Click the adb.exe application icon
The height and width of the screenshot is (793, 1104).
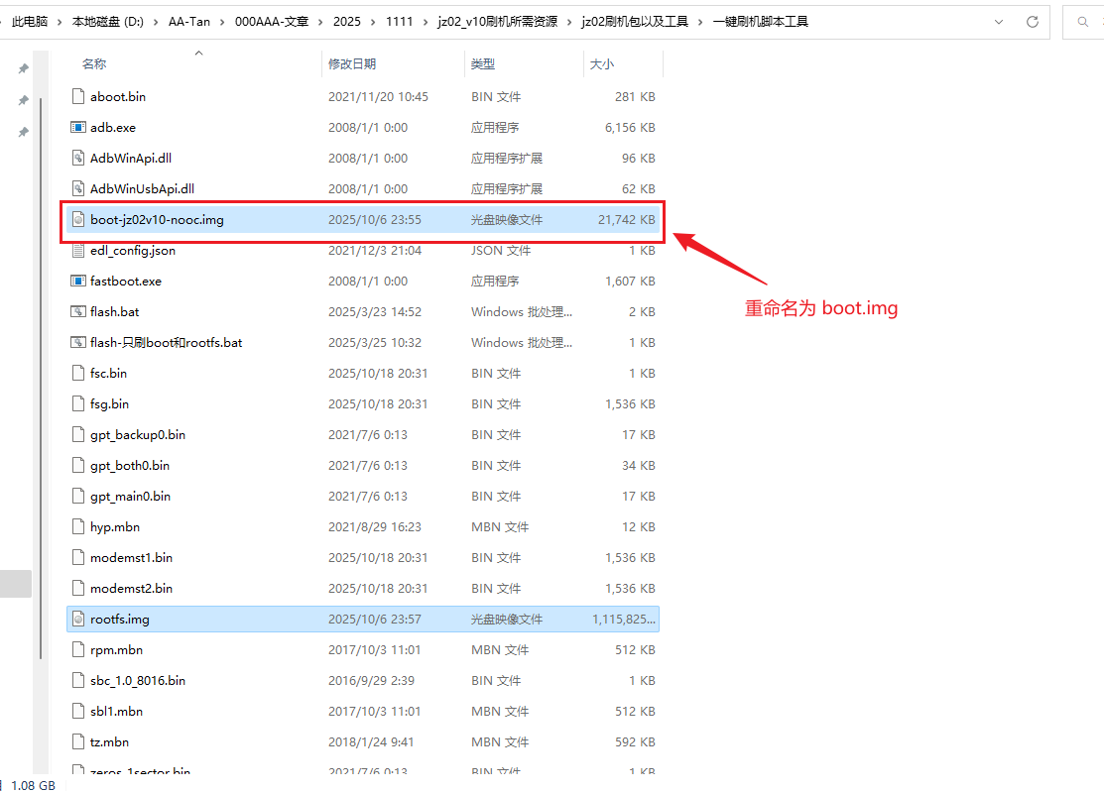[79, 128]
